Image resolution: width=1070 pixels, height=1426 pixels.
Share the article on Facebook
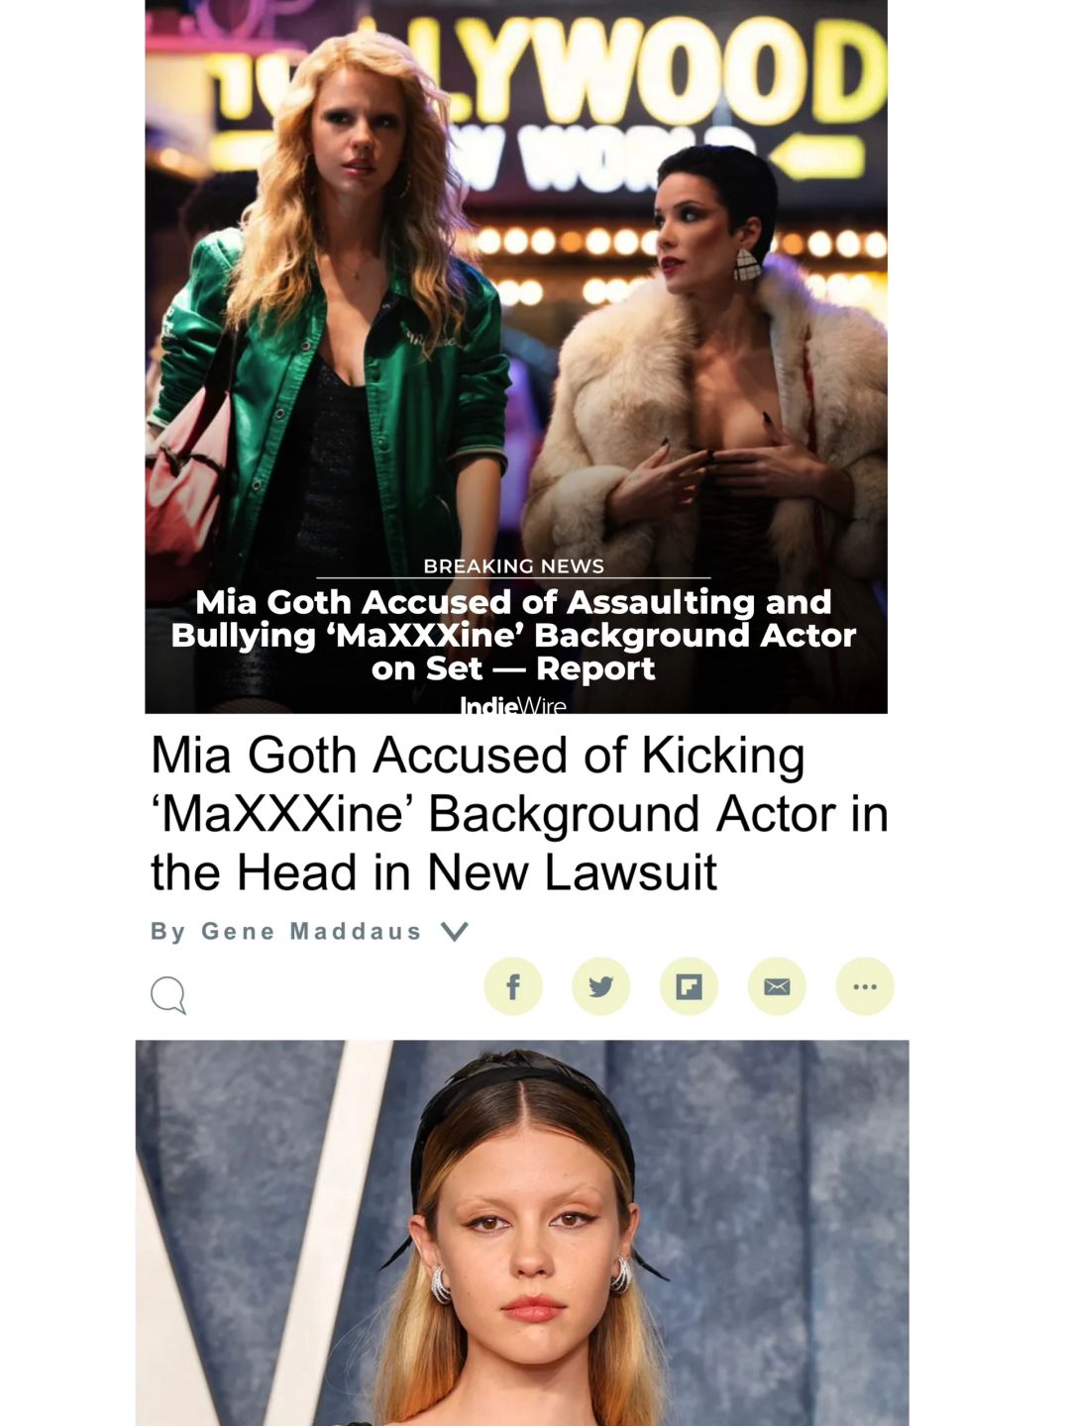513,986
